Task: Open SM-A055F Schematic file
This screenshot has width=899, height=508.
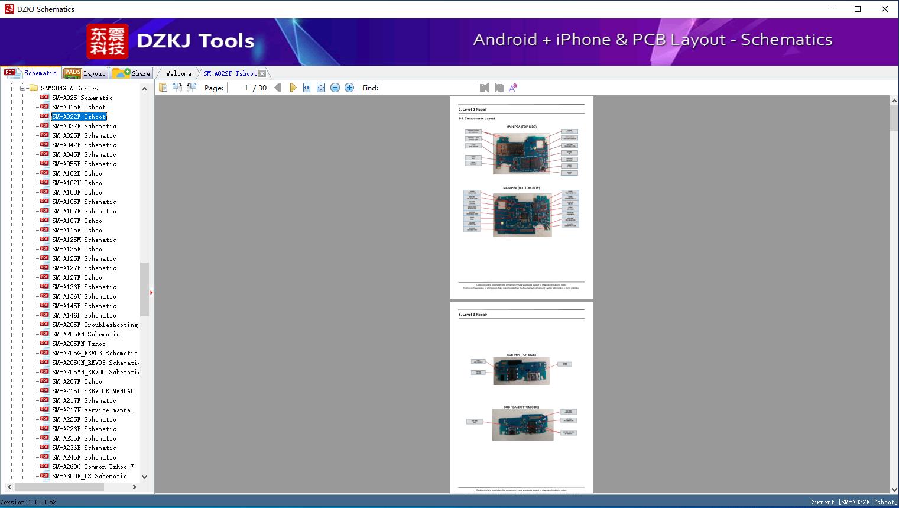Action: click(x=84, y=164)
